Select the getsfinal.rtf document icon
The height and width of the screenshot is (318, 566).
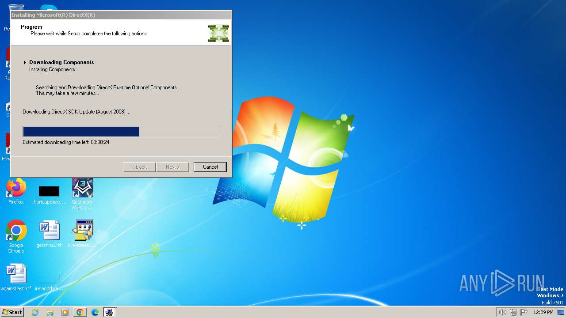point(49,234)
